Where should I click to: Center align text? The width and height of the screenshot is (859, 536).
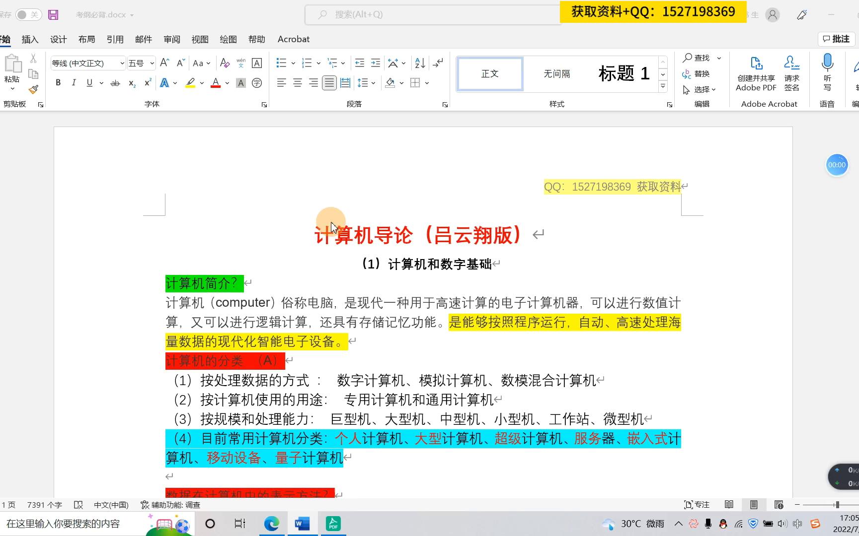click(298, 83)
